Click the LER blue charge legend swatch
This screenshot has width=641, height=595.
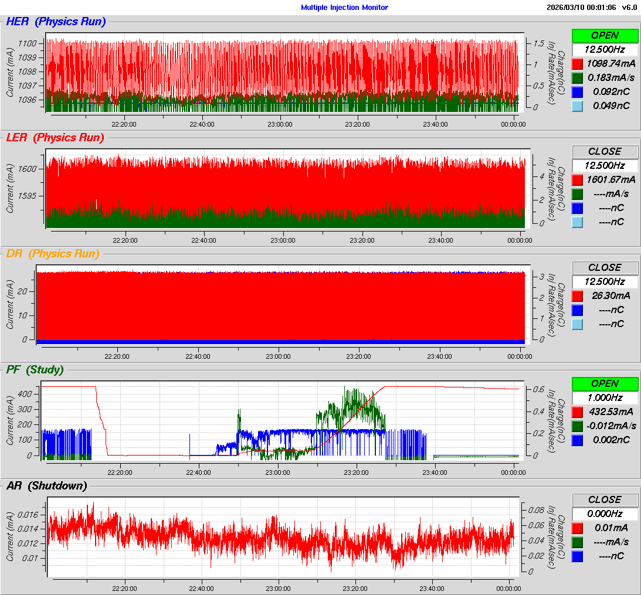coord(578,208)
